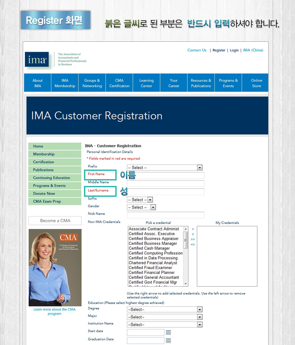
Task: Click Learn more about the CMA program
Action: 54,311
